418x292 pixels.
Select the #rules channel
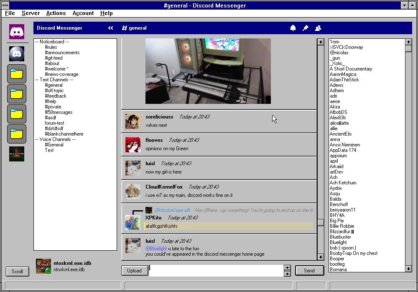click(51, 47)
